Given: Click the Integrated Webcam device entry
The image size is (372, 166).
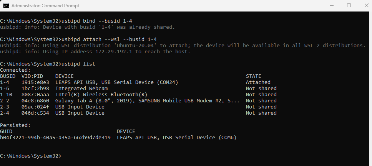Looking at the screenshot, I should (x=81, y=88).
